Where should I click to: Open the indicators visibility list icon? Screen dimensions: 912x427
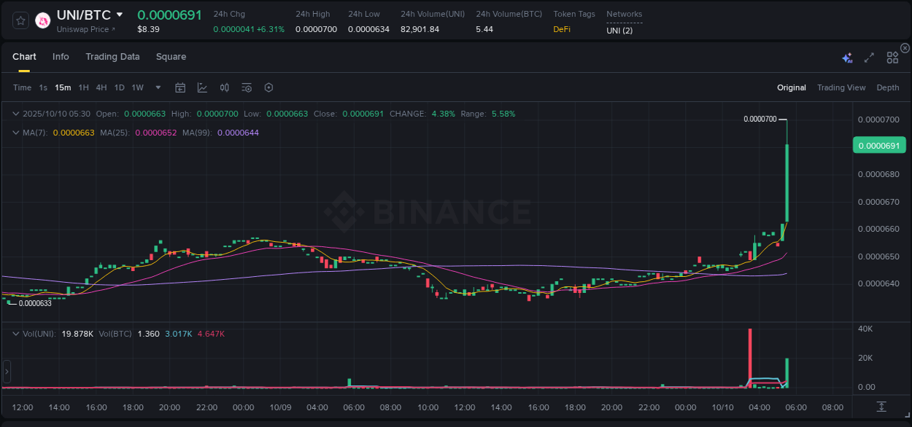click(x=246, y=87)
